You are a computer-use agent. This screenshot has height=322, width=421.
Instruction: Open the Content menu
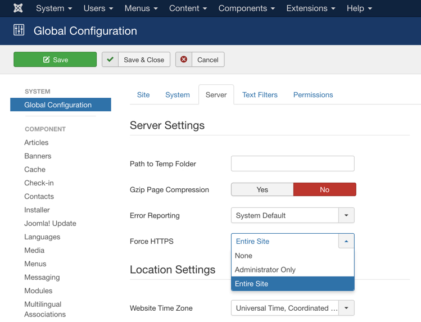[x=188, y=8]
